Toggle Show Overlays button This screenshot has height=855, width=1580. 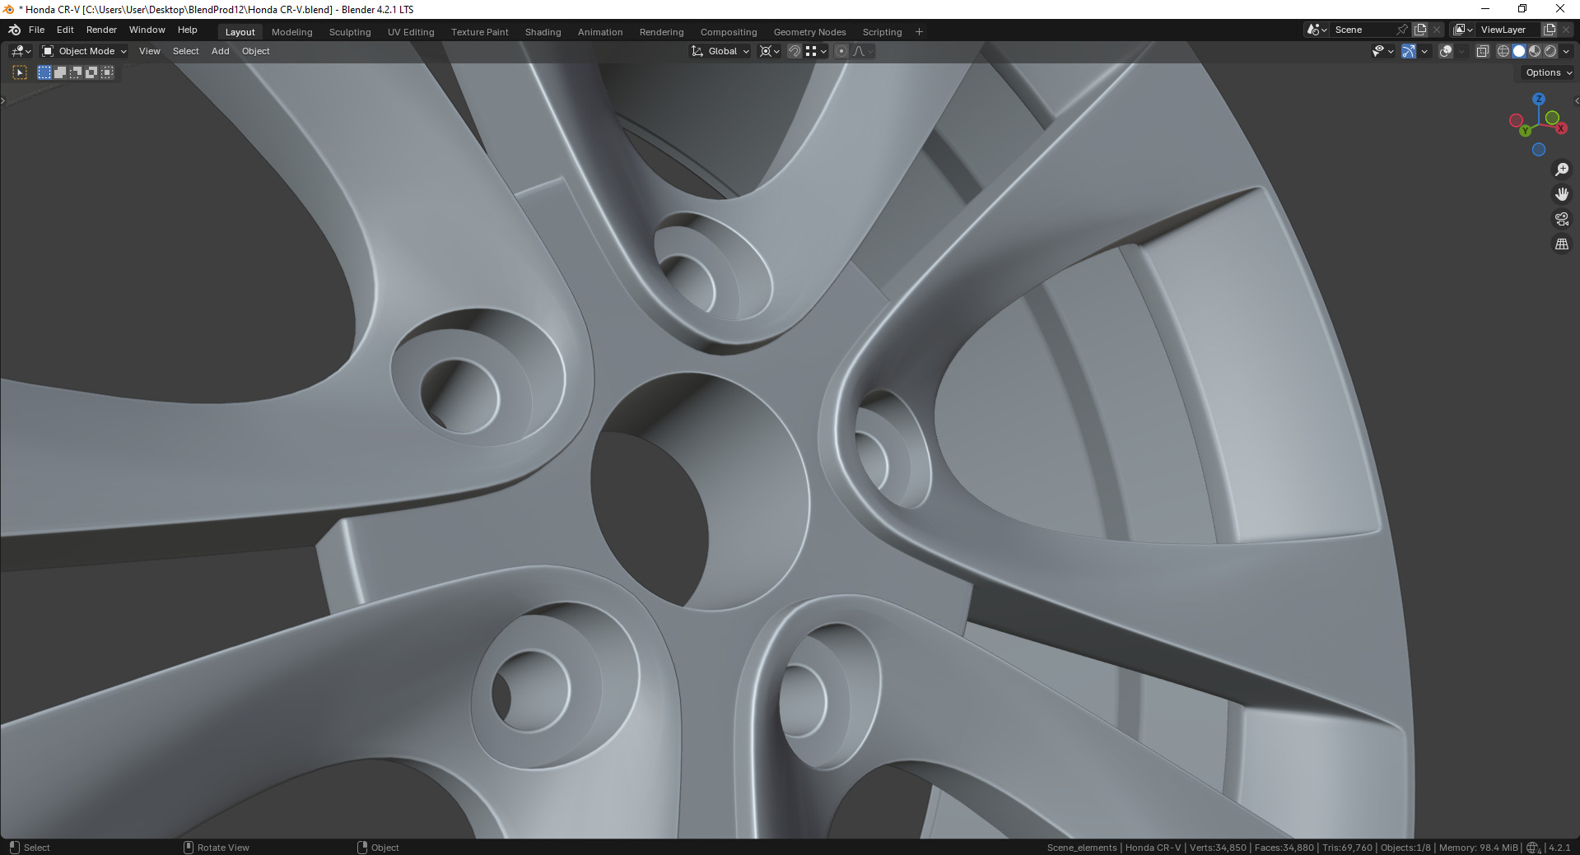pos(1446,51)
